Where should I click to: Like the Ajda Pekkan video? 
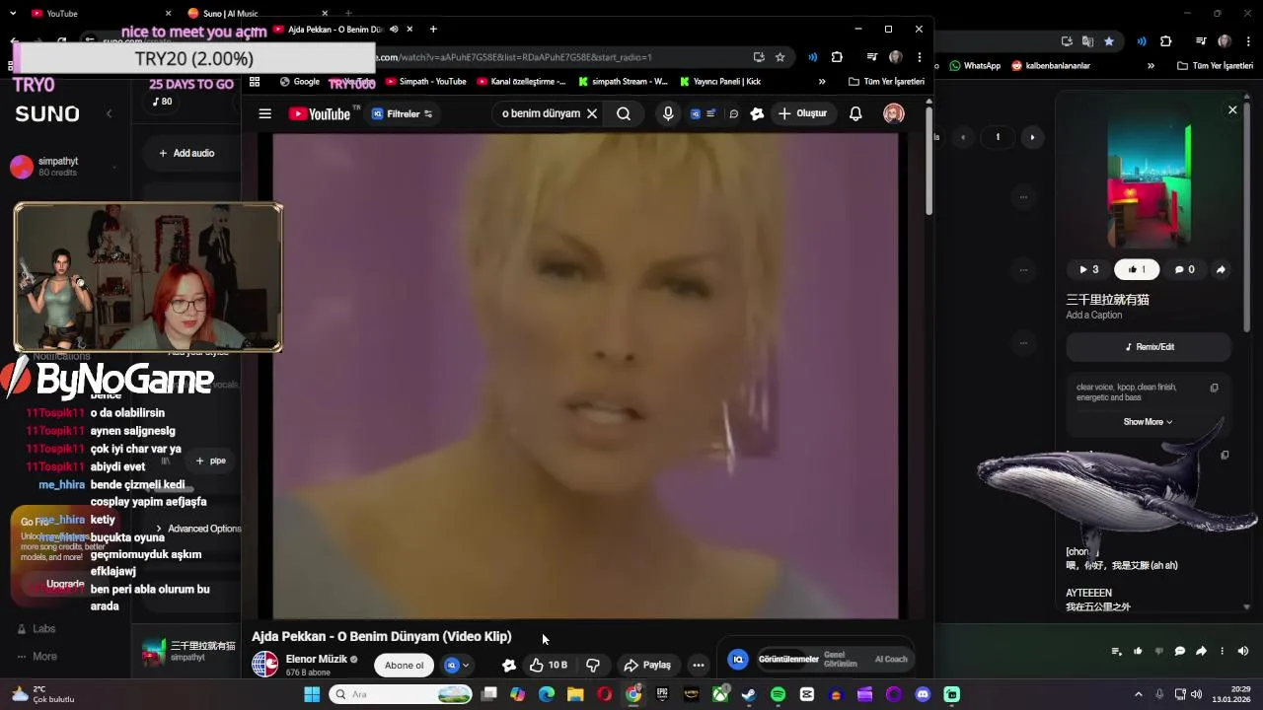(x=548, y=665)
